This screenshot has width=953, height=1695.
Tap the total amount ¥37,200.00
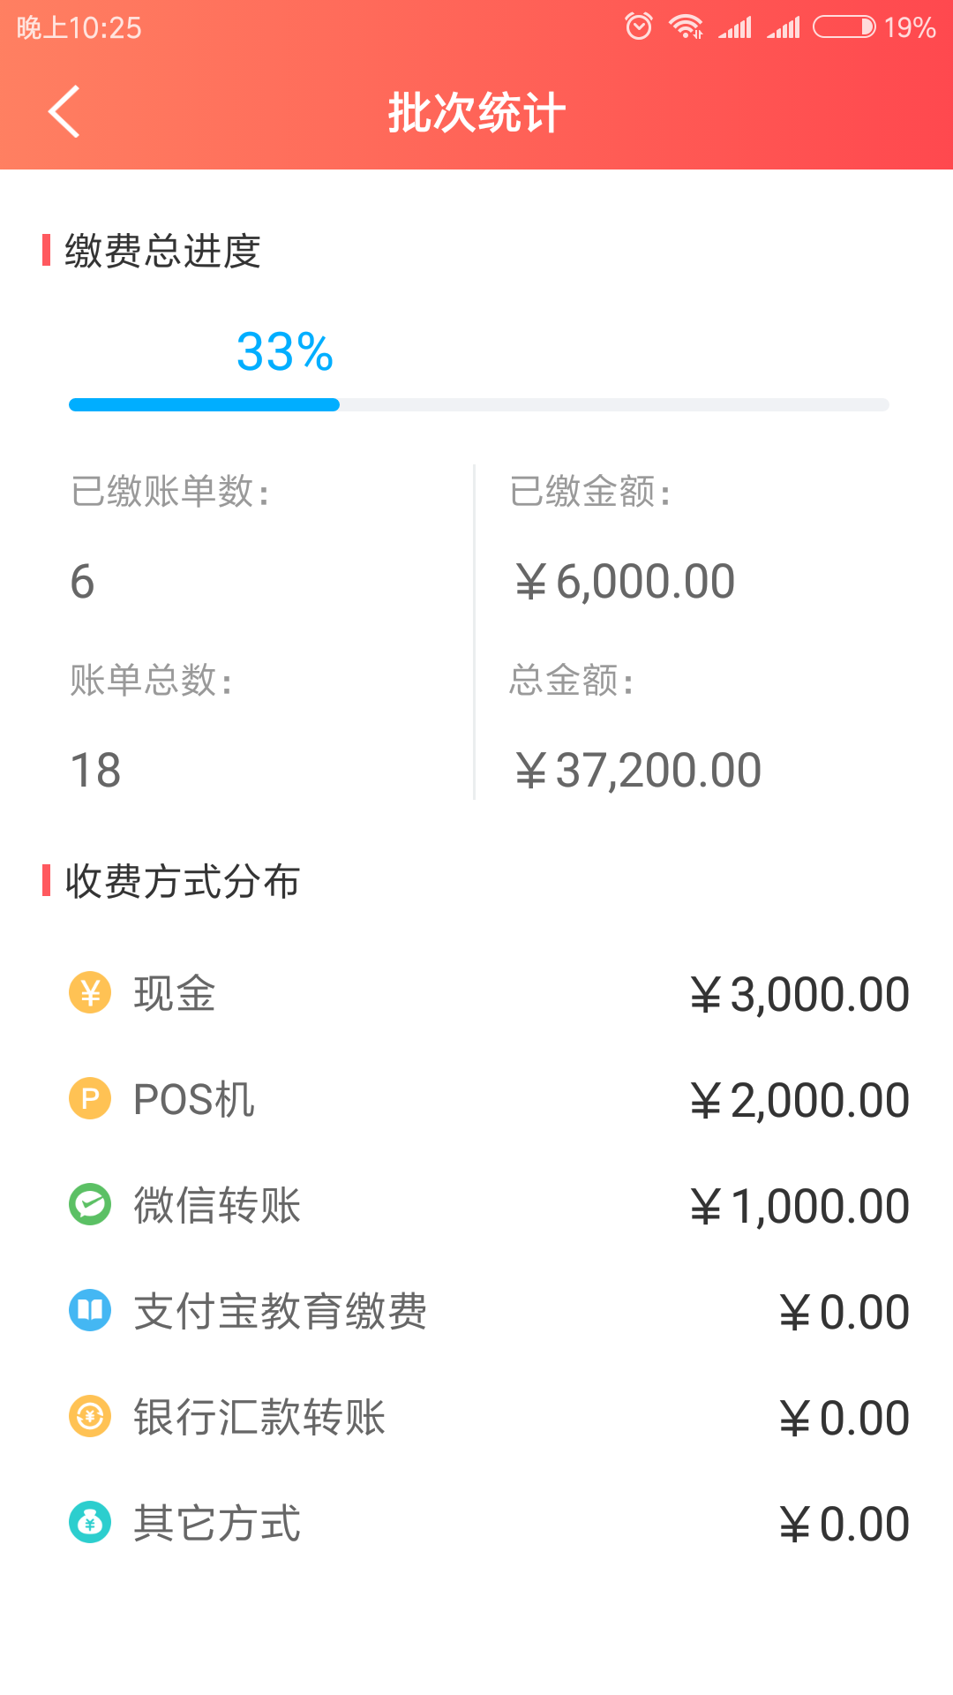click(638, 771)
